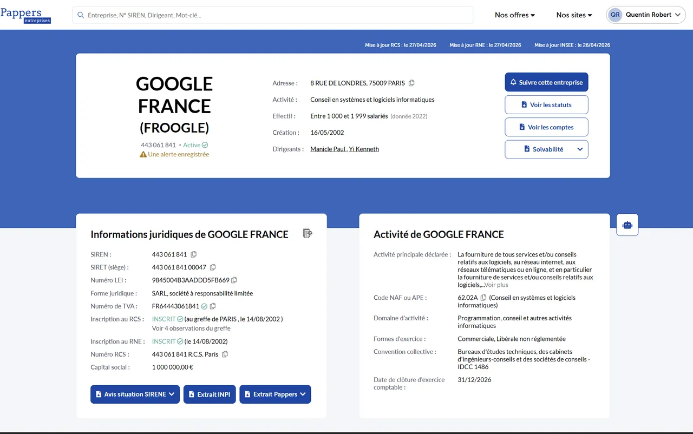Open the chatbot assistant robot icon
This screenshot has width=693, height=434.
pos(627,225)
